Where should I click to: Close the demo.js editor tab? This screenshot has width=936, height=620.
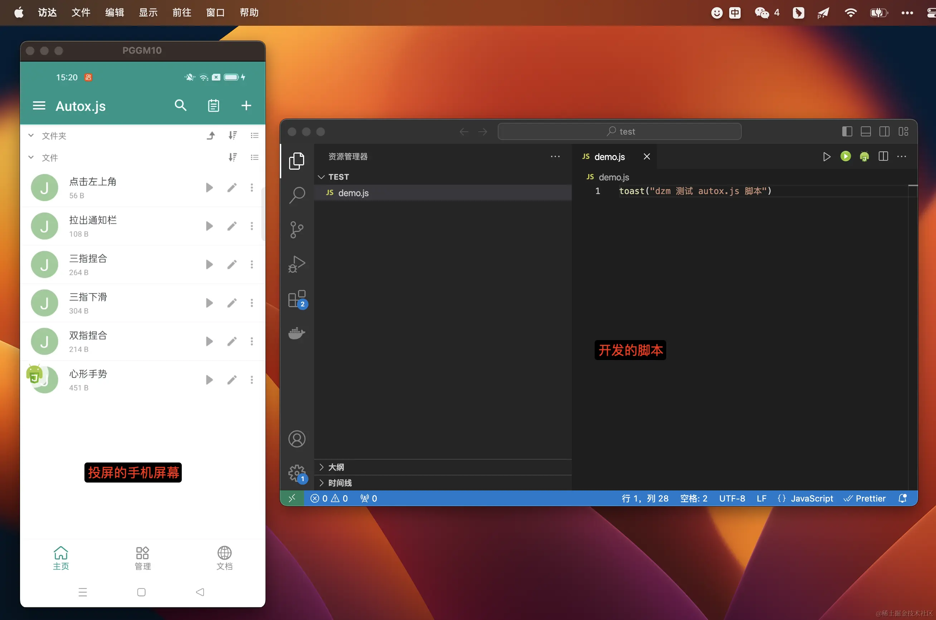tap(647, 156)
